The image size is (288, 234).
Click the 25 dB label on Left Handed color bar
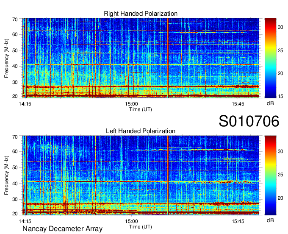point(280,175)
